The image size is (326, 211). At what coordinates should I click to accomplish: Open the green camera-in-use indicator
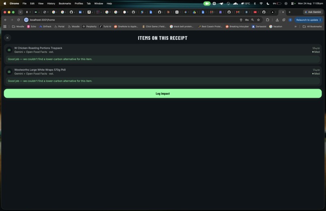[207, 4]
